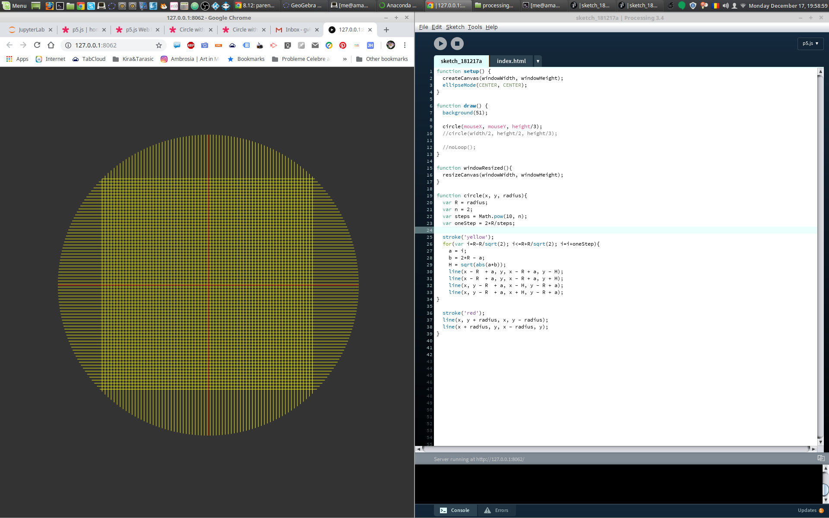The width and height of the screenshot is (829, 518).
Task: Switch to the p5.js Web Editor tab
Action: coord(137,30)
